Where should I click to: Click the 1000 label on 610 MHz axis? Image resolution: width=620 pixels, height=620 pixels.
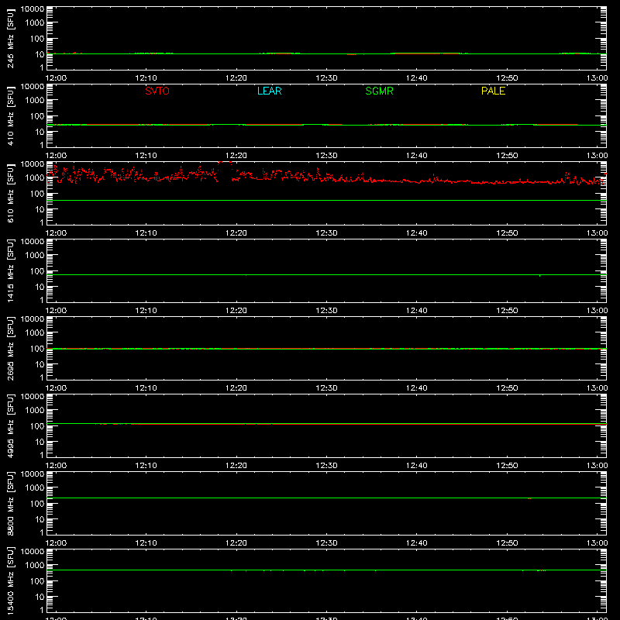pos(35,178)
